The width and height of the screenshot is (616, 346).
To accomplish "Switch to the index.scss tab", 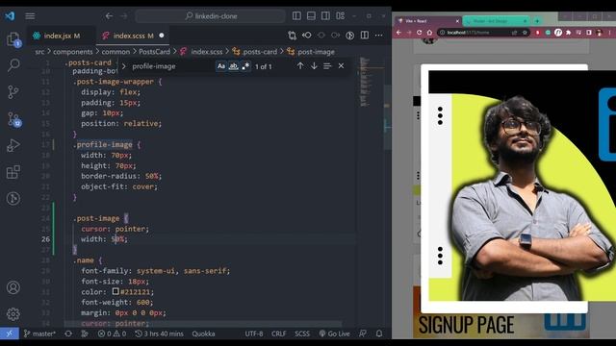I will tap(133, 36).
